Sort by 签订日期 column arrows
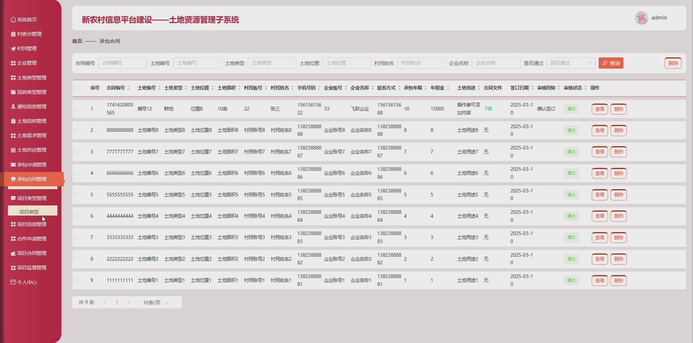Image resolution: width=693 pixels, height=343 pixels. point(532,88)
